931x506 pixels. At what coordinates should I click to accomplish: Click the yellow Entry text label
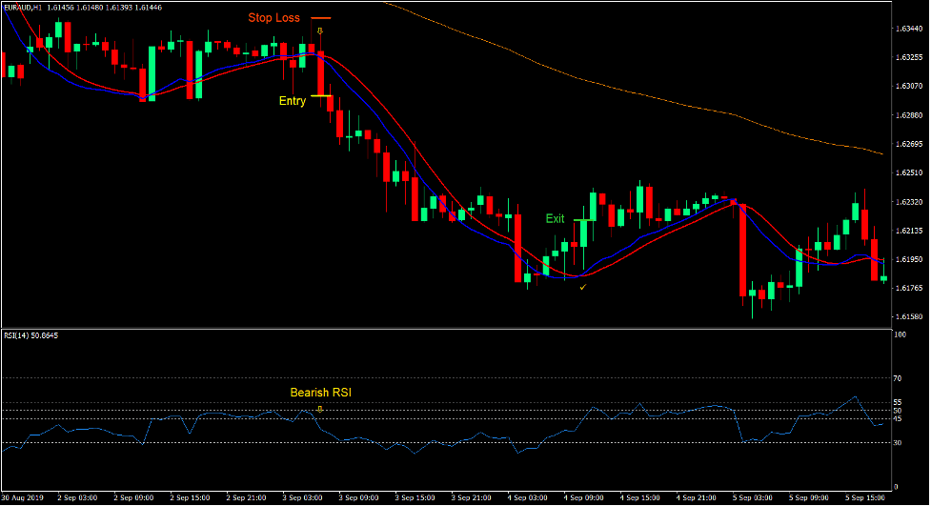point(292,101)
